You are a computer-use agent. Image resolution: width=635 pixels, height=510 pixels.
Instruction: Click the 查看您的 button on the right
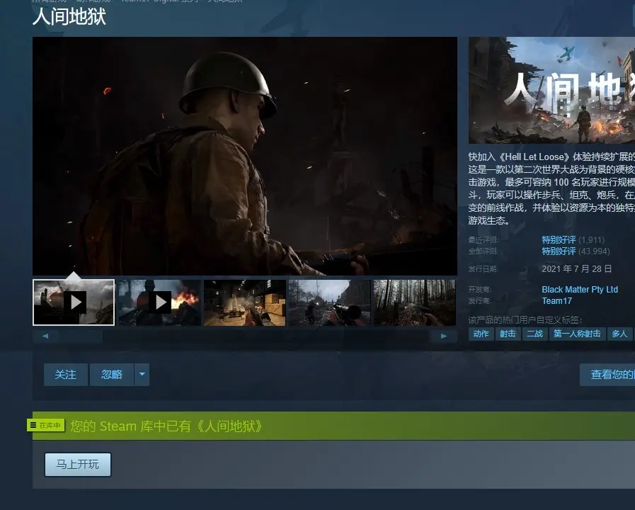607,374
